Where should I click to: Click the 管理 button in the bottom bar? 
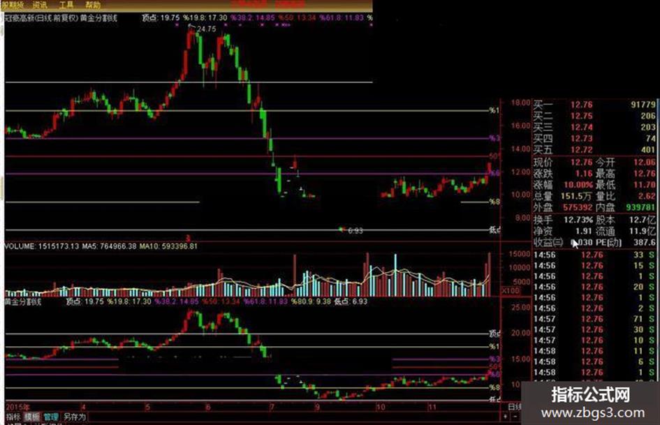51,417
